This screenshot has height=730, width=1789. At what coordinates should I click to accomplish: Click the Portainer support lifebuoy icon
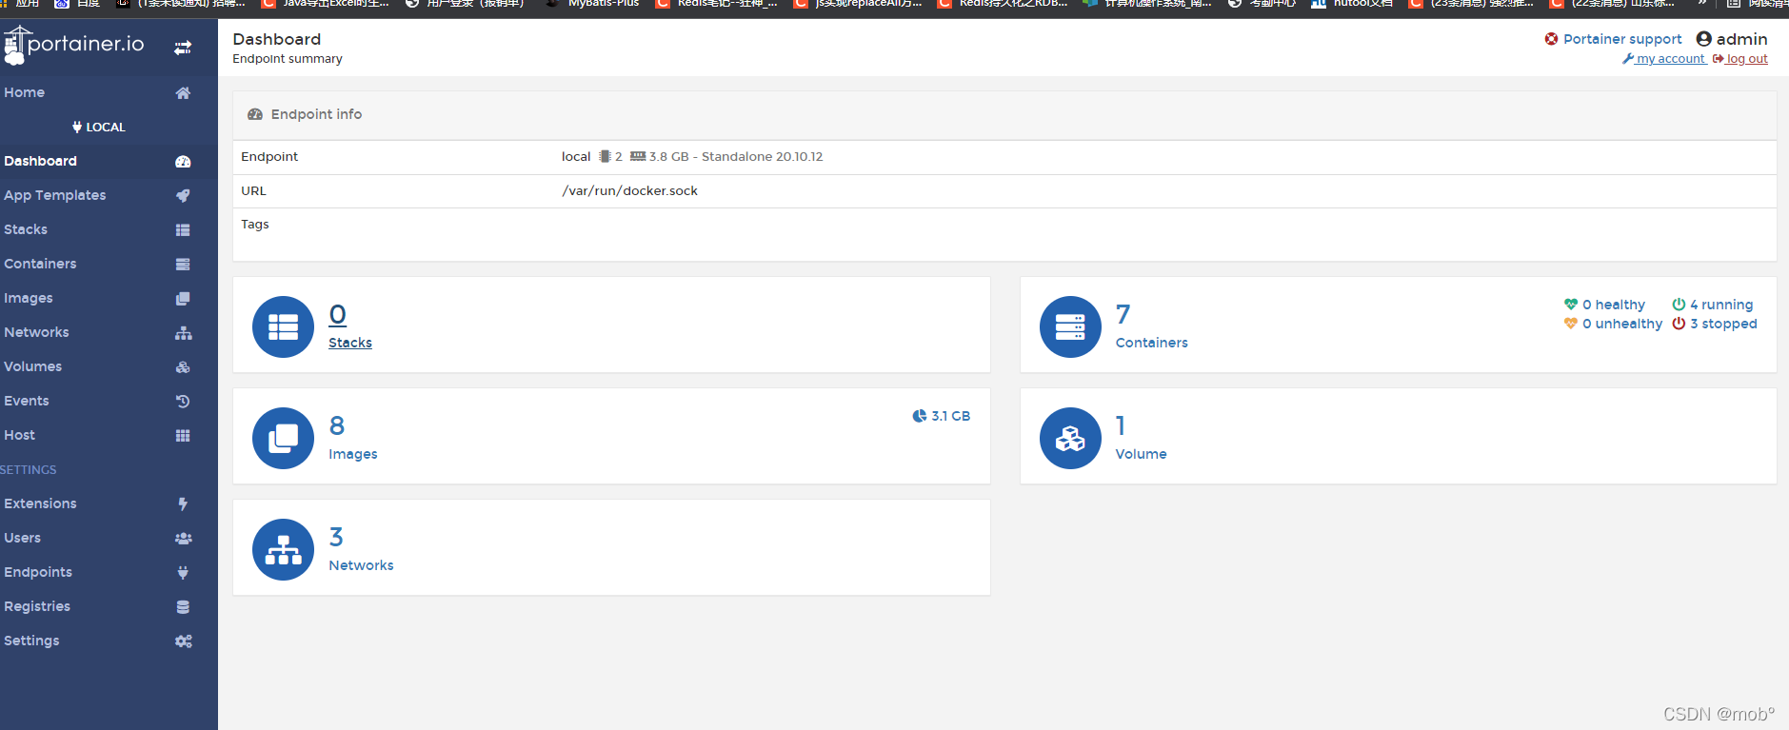tap(1551, 39)
